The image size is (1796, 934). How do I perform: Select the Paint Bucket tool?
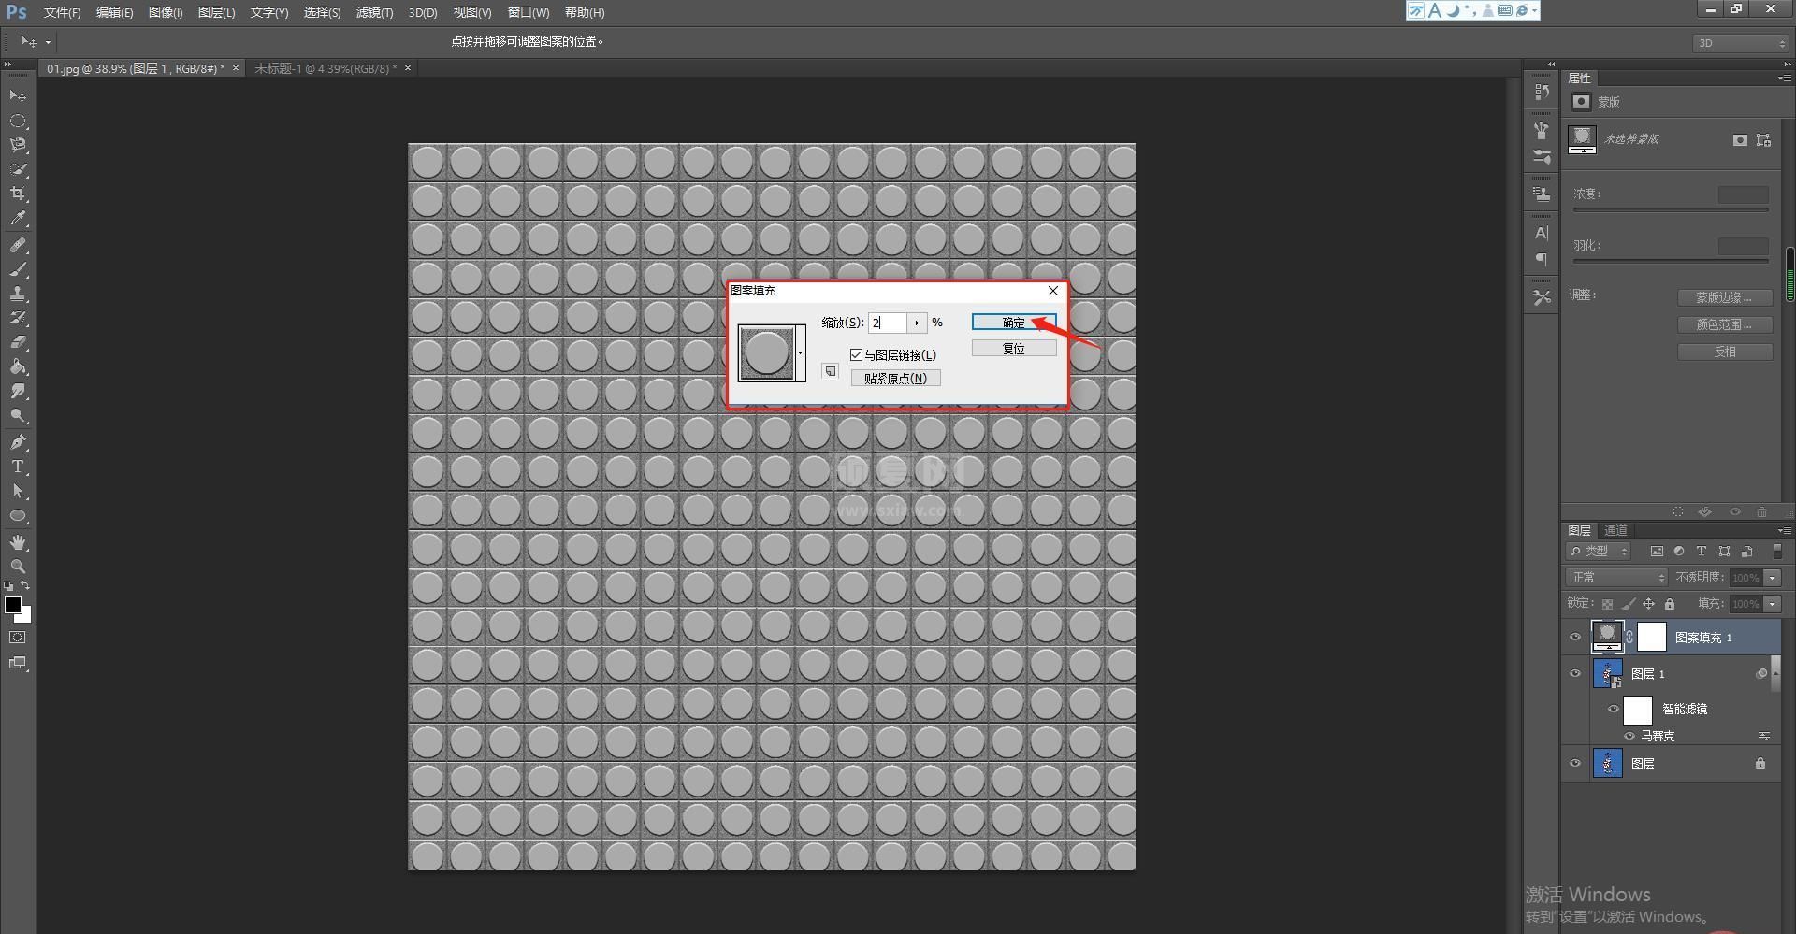18,366
